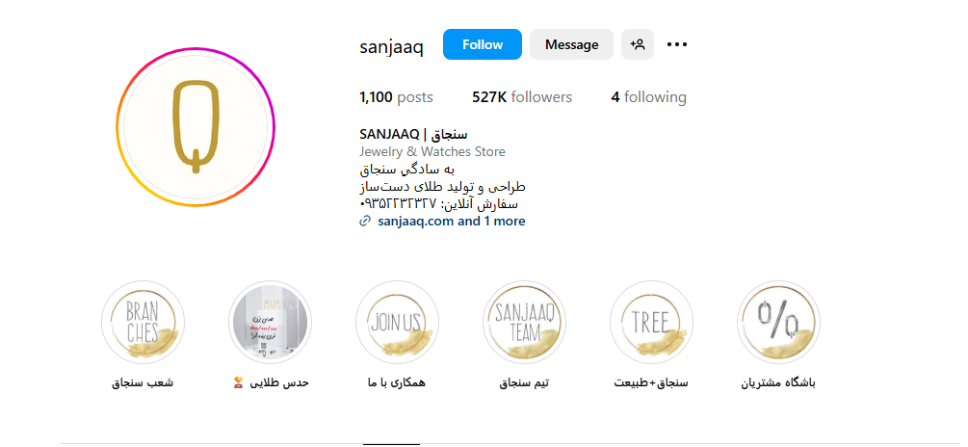
Task: Click the Jewelry & Watches Store category
Action: 432,151
